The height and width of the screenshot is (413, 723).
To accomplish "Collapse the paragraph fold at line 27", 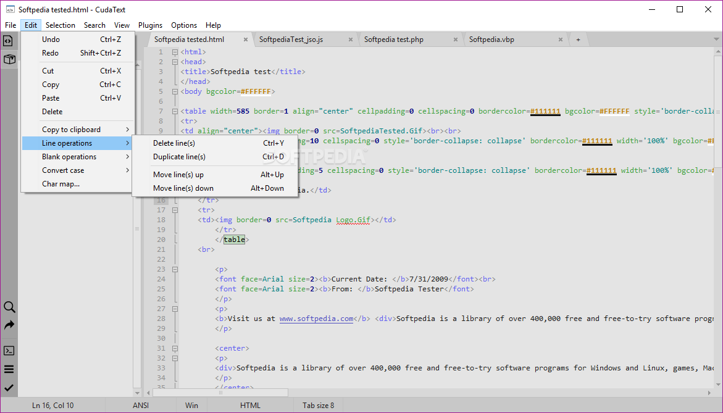I will click(x=175, y=309).
